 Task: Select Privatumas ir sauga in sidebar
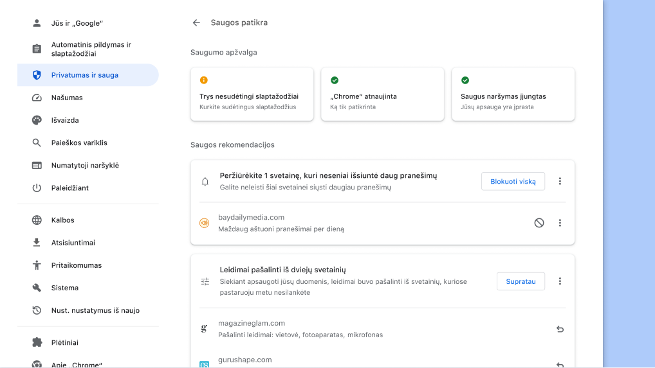[88, 75]
